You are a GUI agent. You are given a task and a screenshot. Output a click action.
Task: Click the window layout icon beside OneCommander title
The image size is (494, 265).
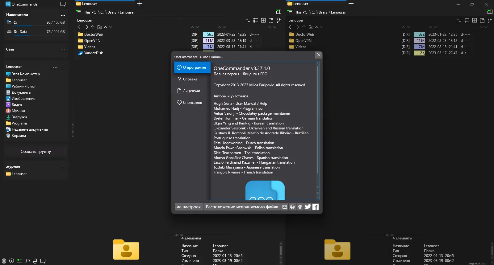point(63,4)
